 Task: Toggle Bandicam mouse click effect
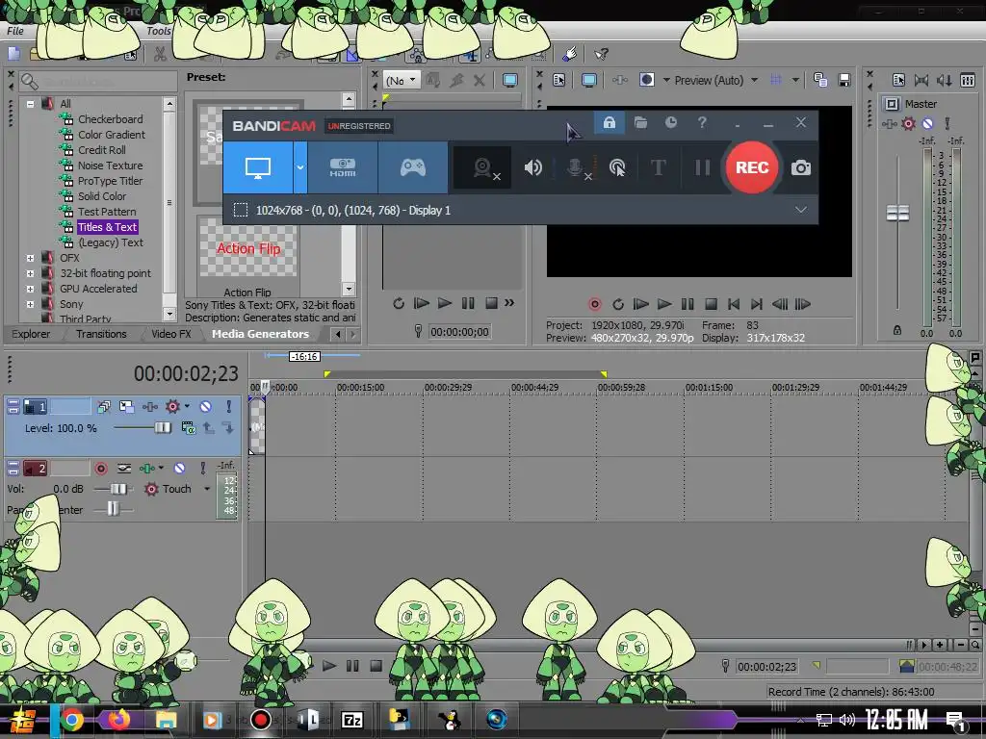[617, 167]
